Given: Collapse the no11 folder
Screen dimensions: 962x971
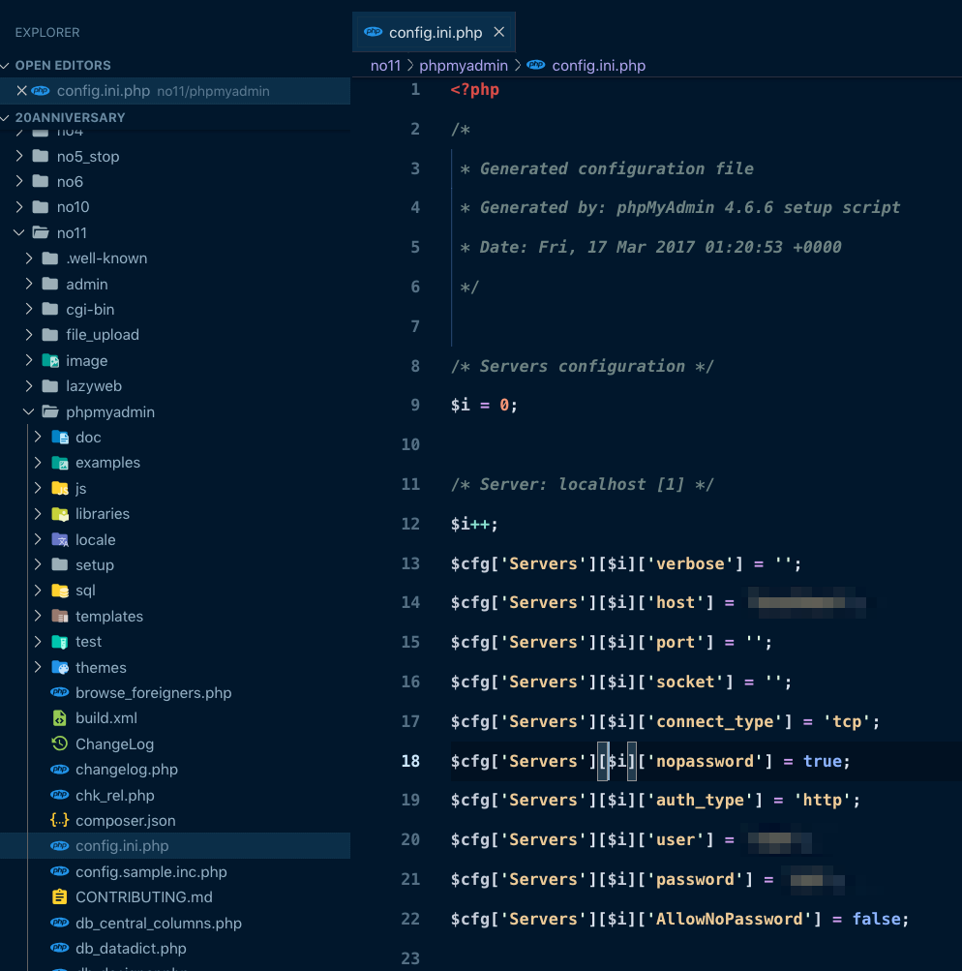Looking at the screenshot, I should (x=19, y=232).
